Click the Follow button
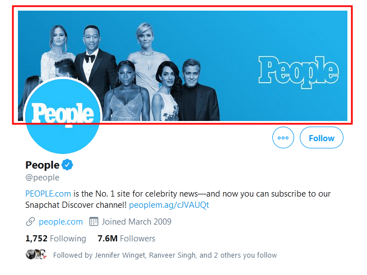This screenshot has height=275, width=367. (x=321, y=138)
